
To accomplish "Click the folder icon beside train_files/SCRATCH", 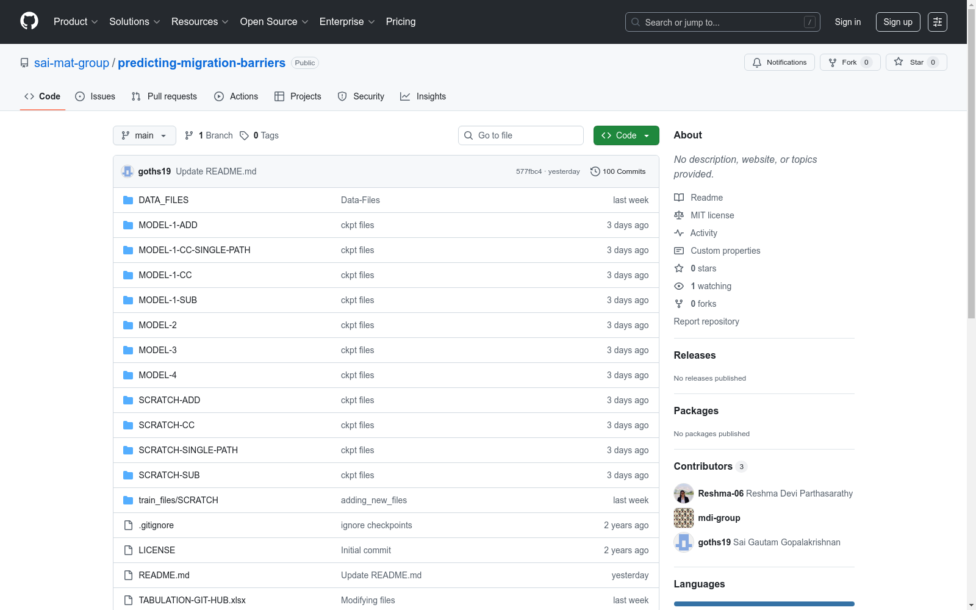I will coord(128,500).
